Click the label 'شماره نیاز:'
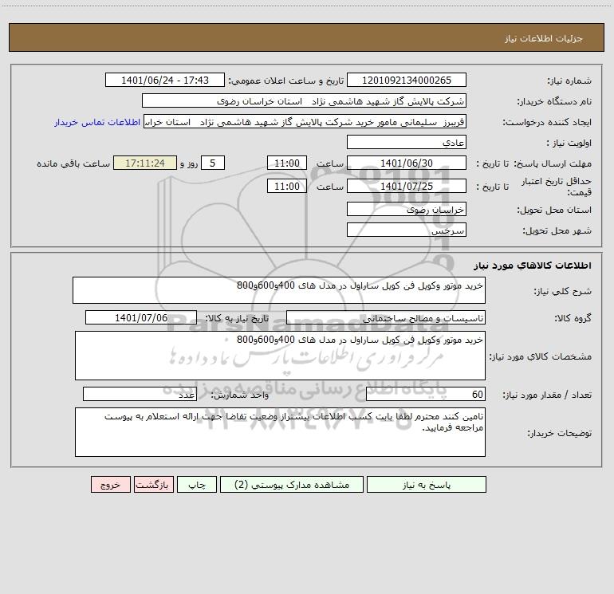Image resolution: width=614 pixels, height=594 pixels. pos(569,81)
